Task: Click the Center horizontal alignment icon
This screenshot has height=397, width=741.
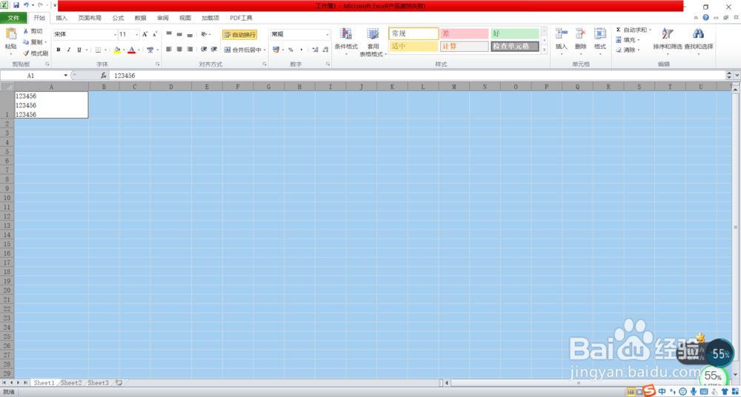Action: tap(179, 49)
